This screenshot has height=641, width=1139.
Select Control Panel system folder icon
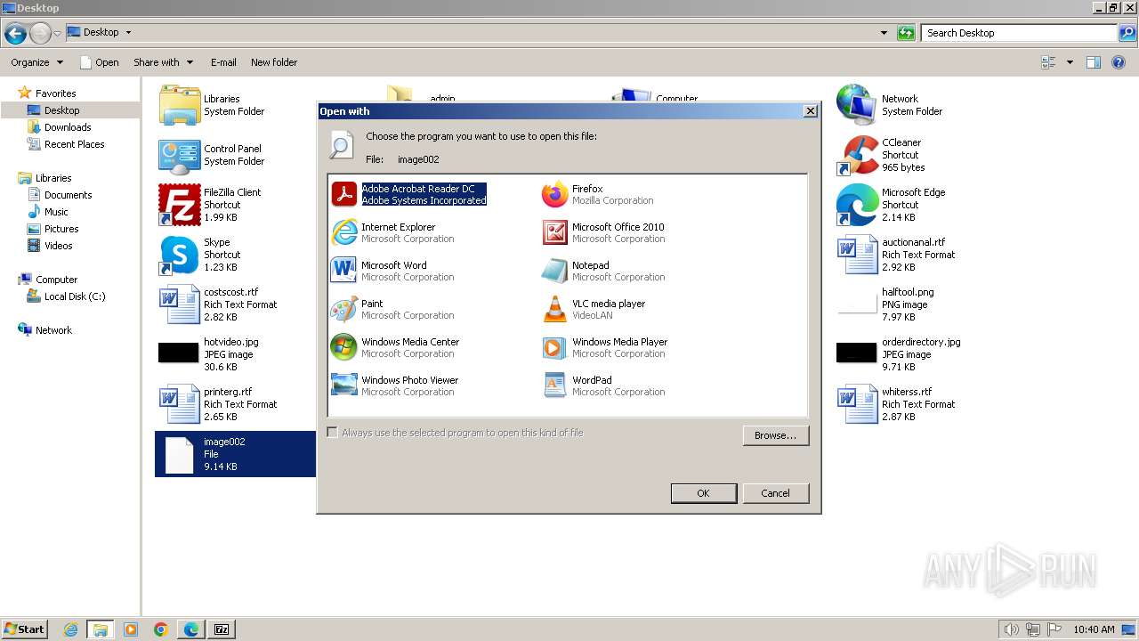click(x=179, y=155)
